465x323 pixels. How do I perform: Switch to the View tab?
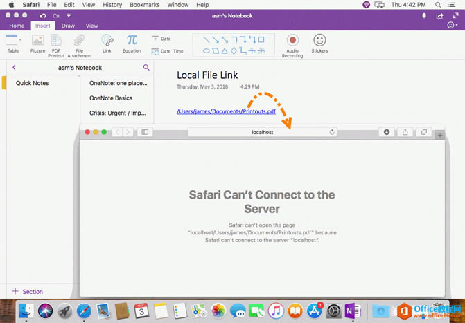[91, 26]
